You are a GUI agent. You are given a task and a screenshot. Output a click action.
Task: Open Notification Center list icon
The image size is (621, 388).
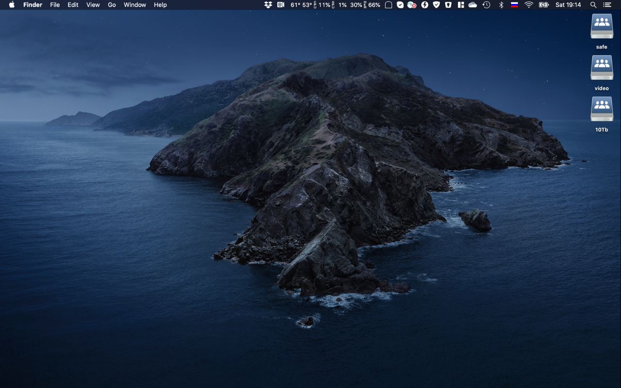coord(607,5)
